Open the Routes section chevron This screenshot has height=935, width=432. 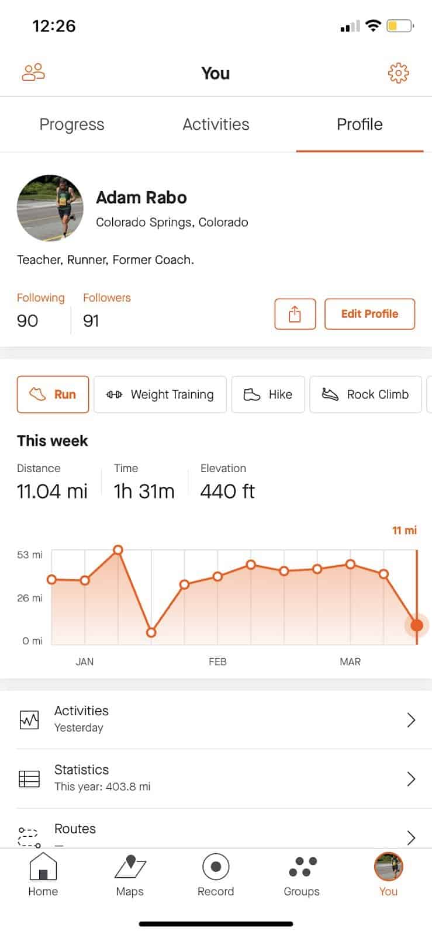coord(411,837)
